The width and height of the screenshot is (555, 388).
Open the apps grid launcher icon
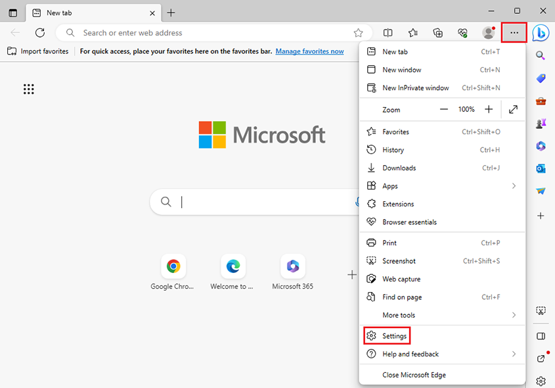click(29, 89)
